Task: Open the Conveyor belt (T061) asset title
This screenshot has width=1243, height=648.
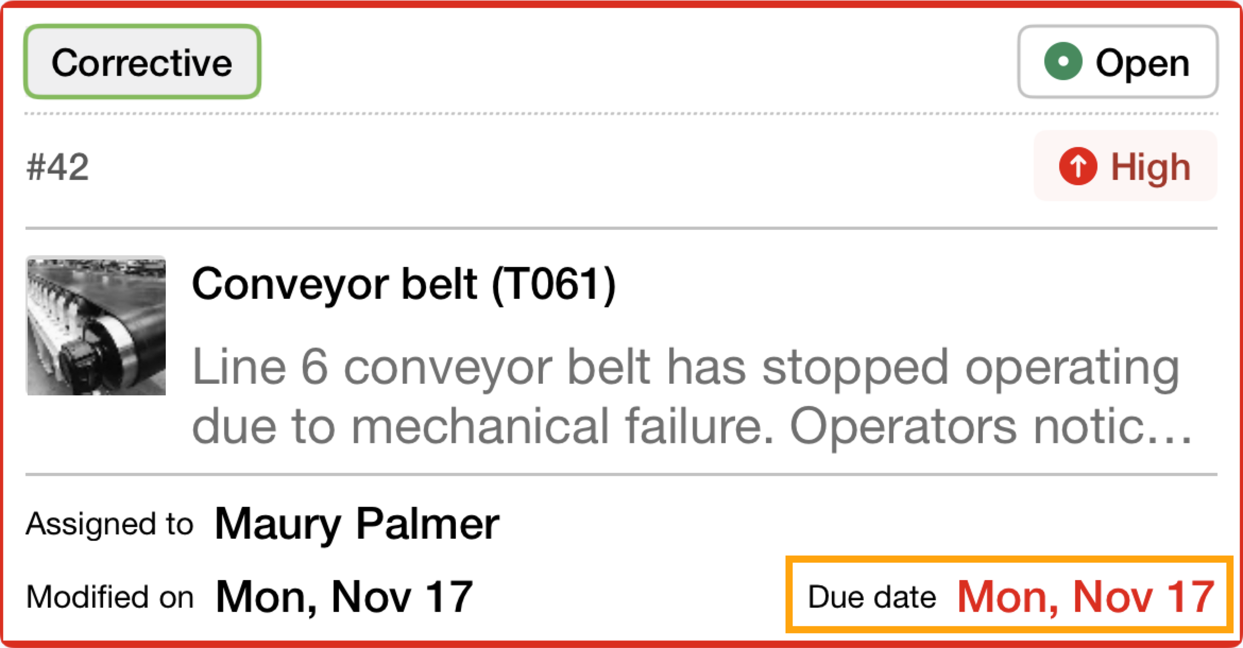Action: (x=404, y=284)
